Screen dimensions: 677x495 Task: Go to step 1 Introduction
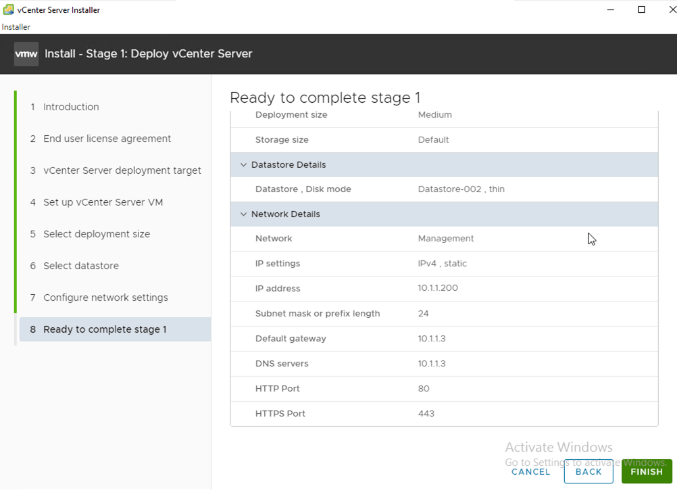(71, 107)
